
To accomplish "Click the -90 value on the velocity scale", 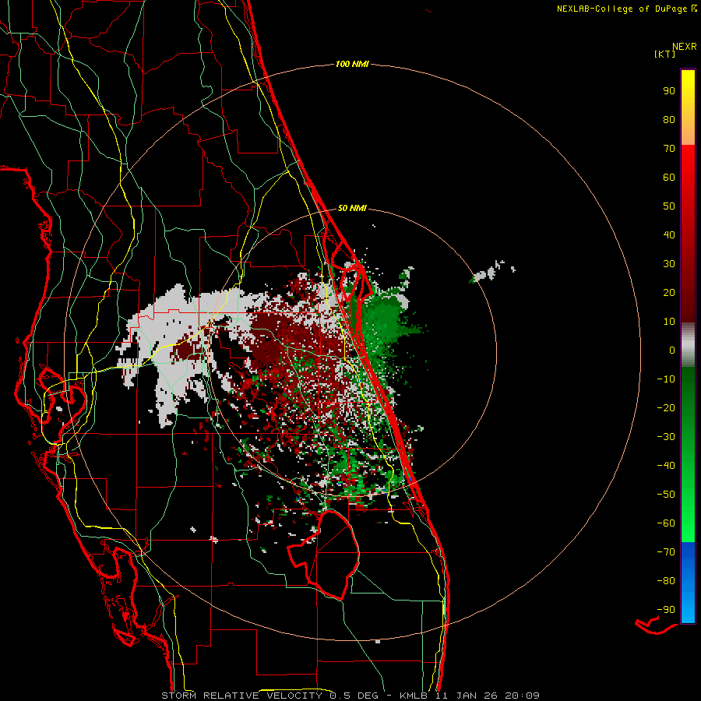I will point(666,610).
